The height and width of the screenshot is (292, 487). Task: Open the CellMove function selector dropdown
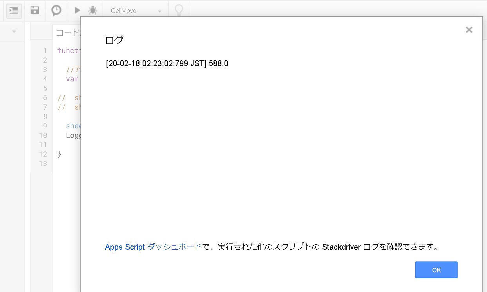(x=133, y=11)
